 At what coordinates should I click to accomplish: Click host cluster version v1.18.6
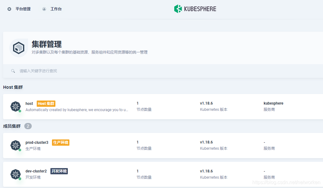[206, 103]
